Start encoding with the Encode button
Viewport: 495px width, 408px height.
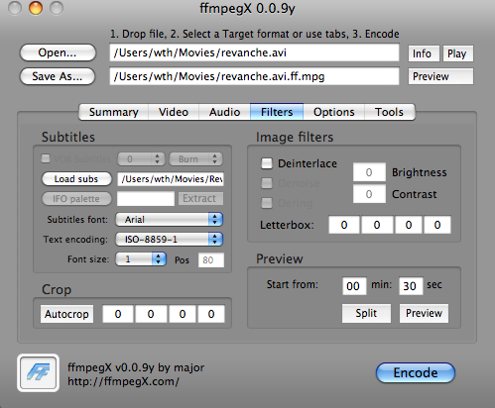click(x=416, y=372)
